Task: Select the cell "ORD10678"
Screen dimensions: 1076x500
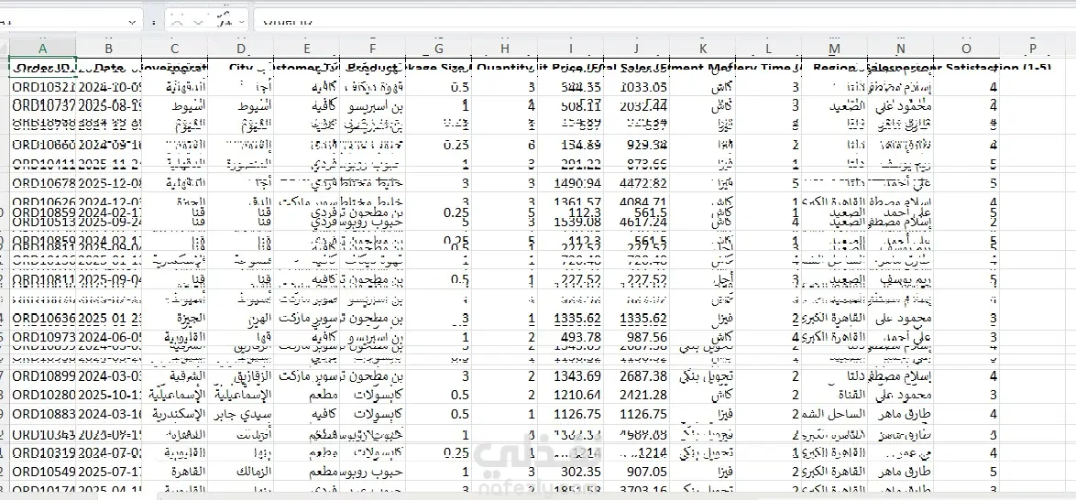Action: [x=42, y=182]
